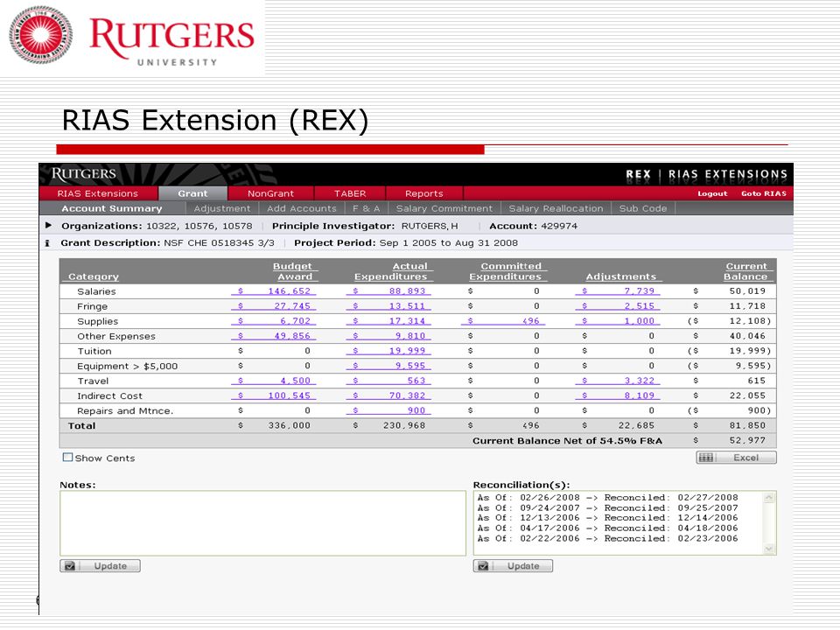840x630 pixels.
Task: Click the Update button under Notes
Action: (100, 566)
